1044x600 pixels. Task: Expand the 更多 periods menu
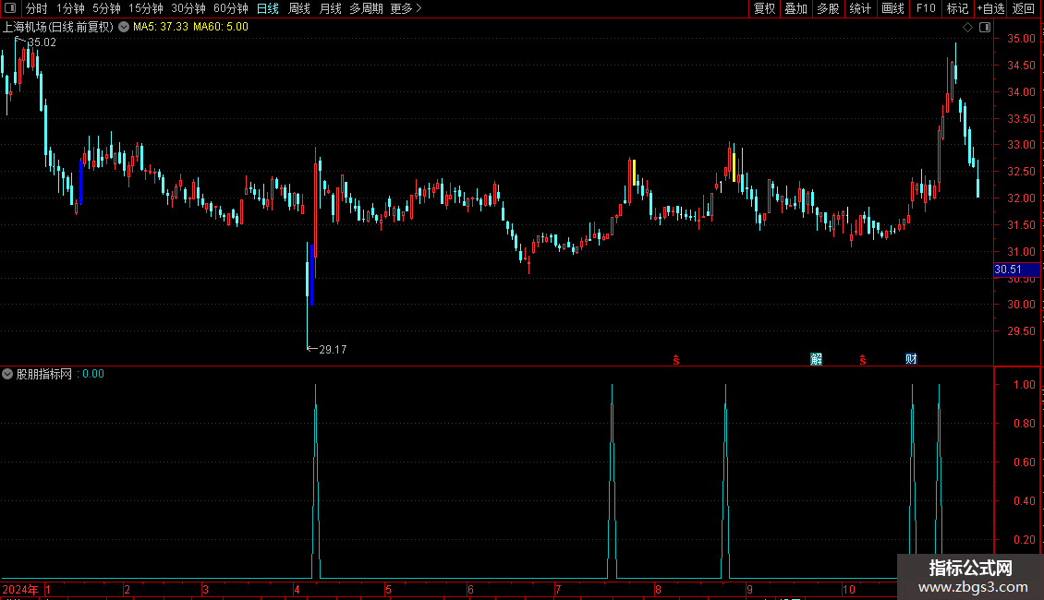pyautogui.click(x=407, y=8)
